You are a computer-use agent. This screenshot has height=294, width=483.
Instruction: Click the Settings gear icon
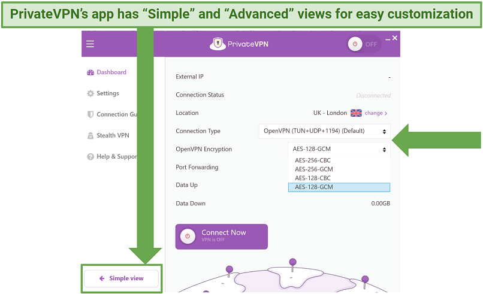pos(90,93)
